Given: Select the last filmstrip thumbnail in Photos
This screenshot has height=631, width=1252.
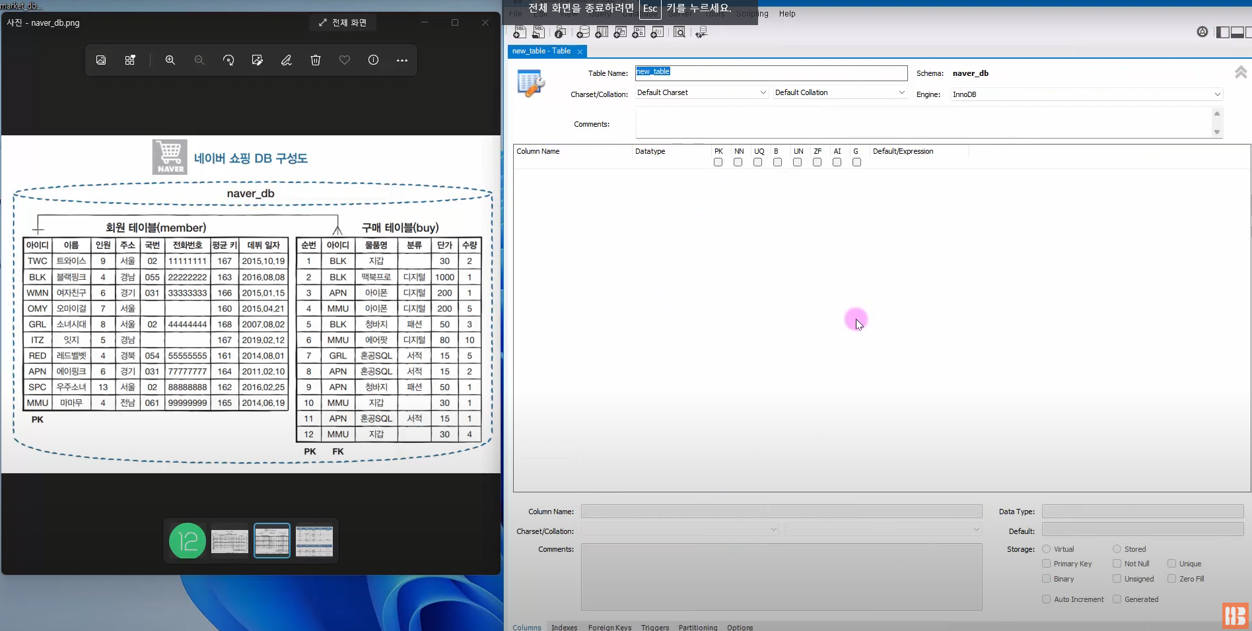Looking at the screenshot, I should pyautogui.click(x=314, y=541).
